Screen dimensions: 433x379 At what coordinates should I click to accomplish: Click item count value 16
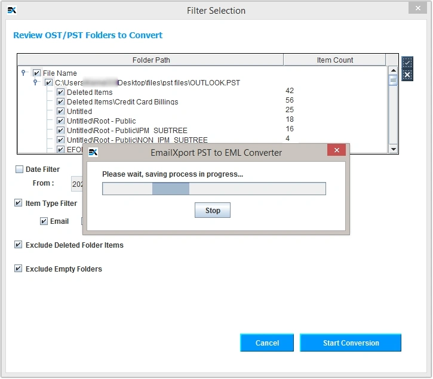click(290, 129)
